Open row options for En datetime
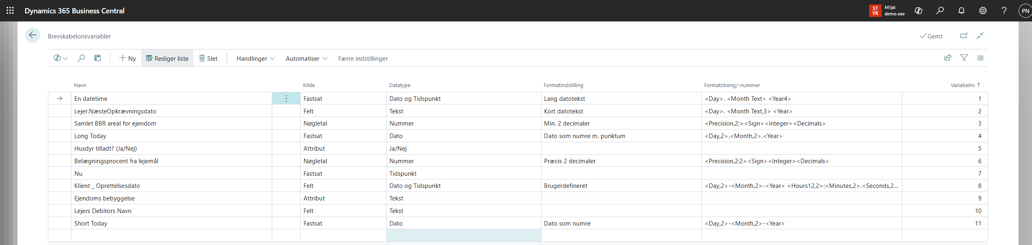The image size is (1032, 245). (x=286, y=98)
